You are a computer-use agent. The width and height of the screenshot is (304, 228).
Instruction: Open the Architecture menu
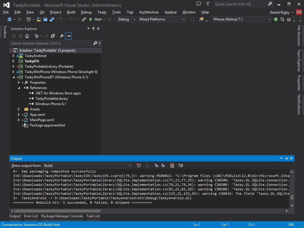pos(149,12)
